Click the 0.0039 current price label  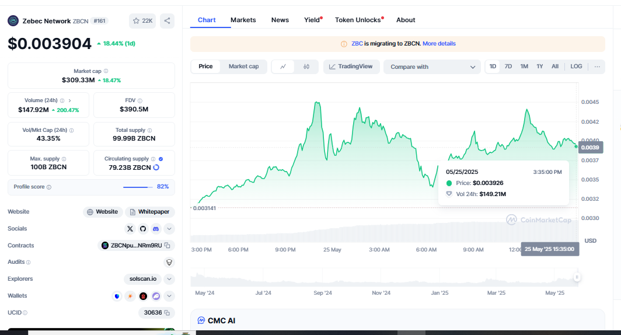(591, 147)
